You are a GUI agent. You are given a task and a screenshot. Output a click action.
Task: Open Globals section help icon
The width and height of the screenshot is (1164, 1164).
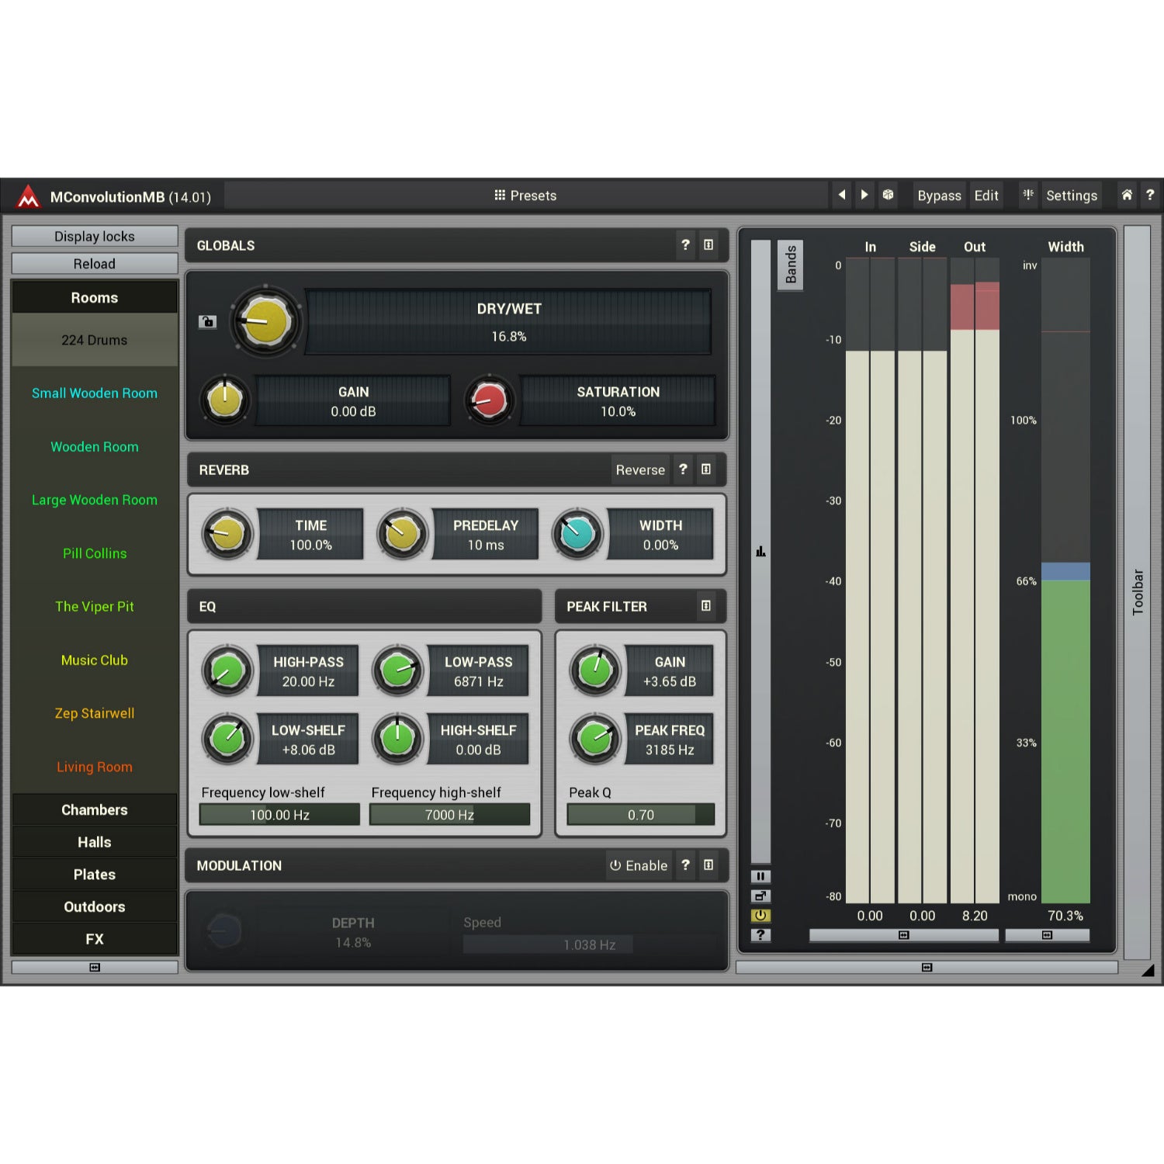point(685,245)
